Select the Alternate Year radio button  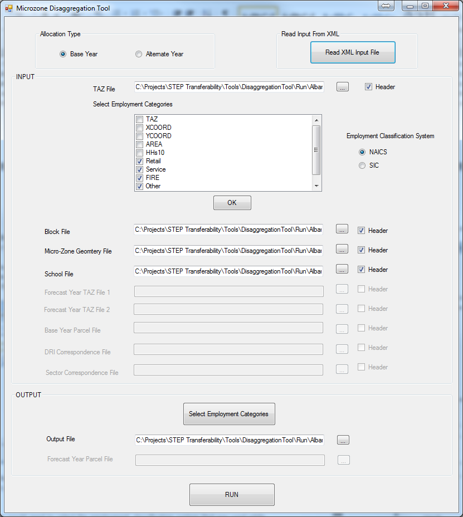tap(139, 54)
